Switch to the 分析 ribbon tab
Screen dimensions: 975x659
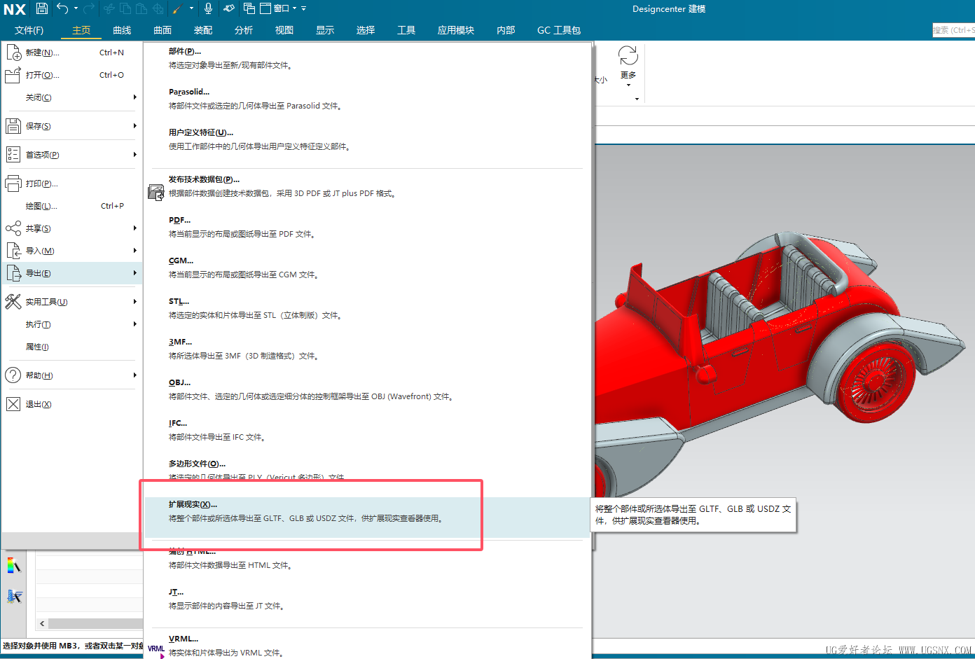click(244, 30)
